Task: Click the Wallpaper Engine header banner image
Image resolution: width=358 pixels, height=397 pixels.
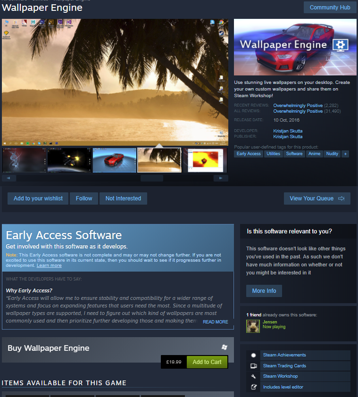Action: click(x=295, y=47)
